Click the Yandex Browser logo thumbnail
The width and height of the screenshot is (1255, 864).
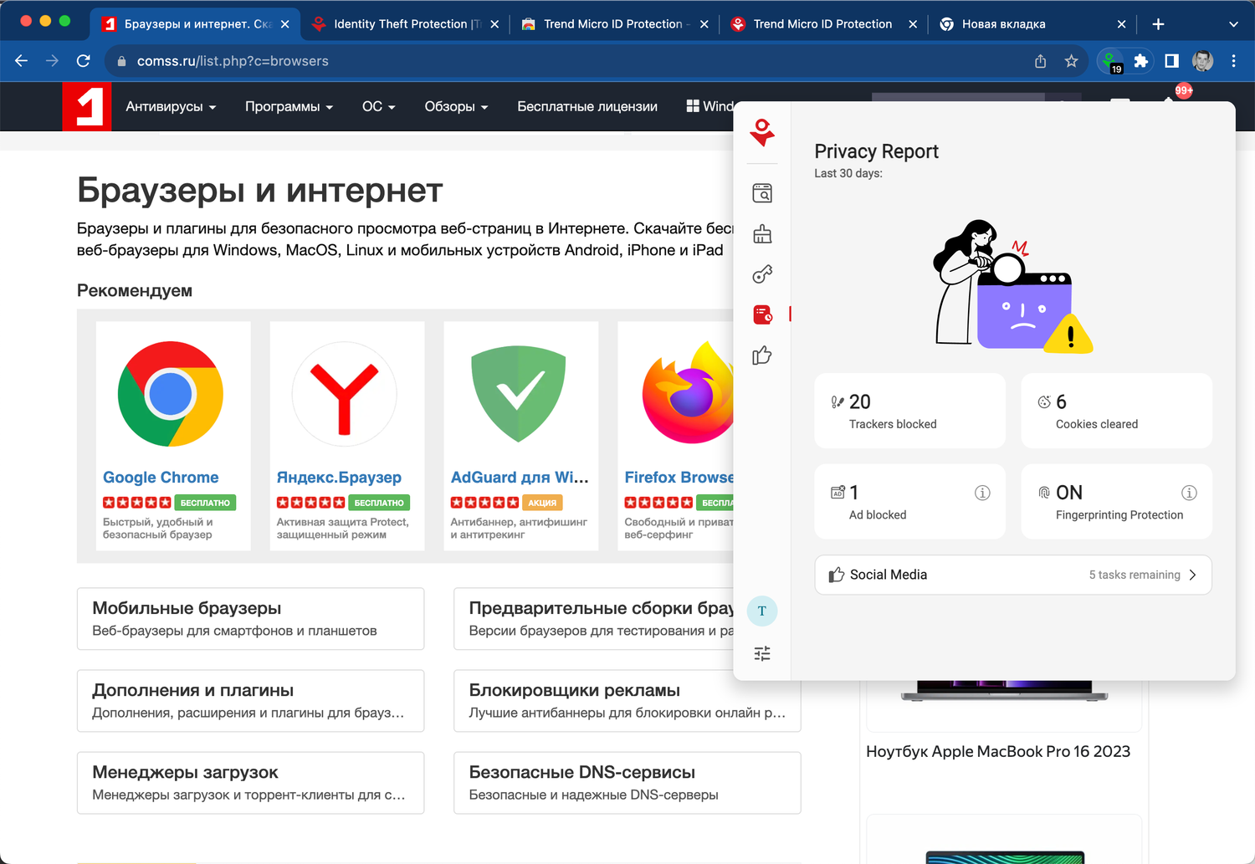pos(345,394)
